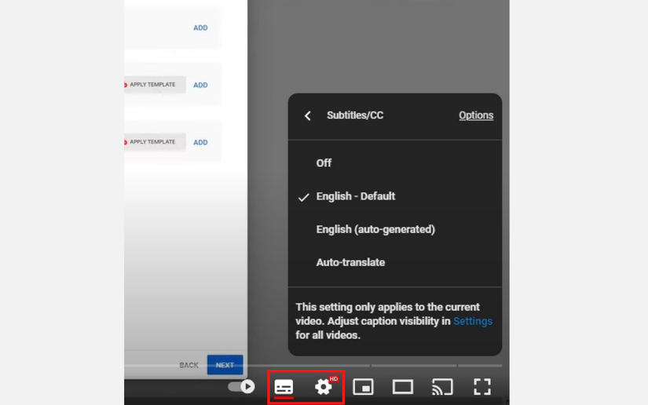Screen dimensions: 648x405
Task: Click the blue NEXT button
Action: (x=225, y=365)
